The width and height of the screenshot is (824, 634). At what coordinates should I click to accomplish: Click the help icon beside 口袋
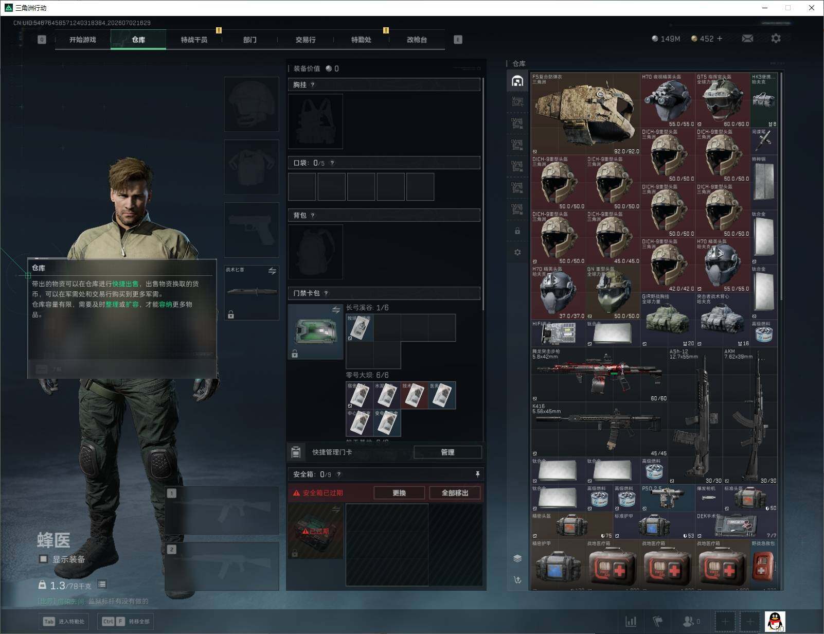pos(332,163)
